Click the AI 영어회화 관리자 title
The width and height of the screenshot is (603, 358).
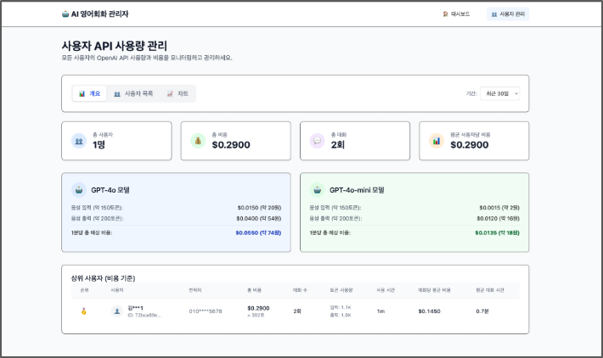pos(100,14)
